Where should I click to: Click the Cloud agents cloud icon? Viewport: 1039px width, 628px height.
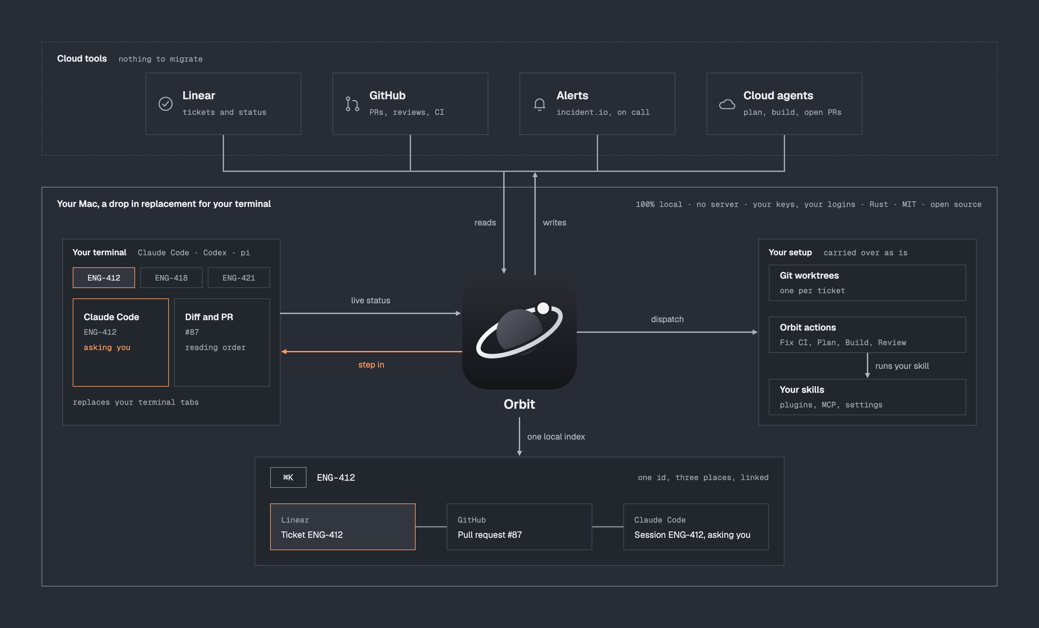point(727,104)
